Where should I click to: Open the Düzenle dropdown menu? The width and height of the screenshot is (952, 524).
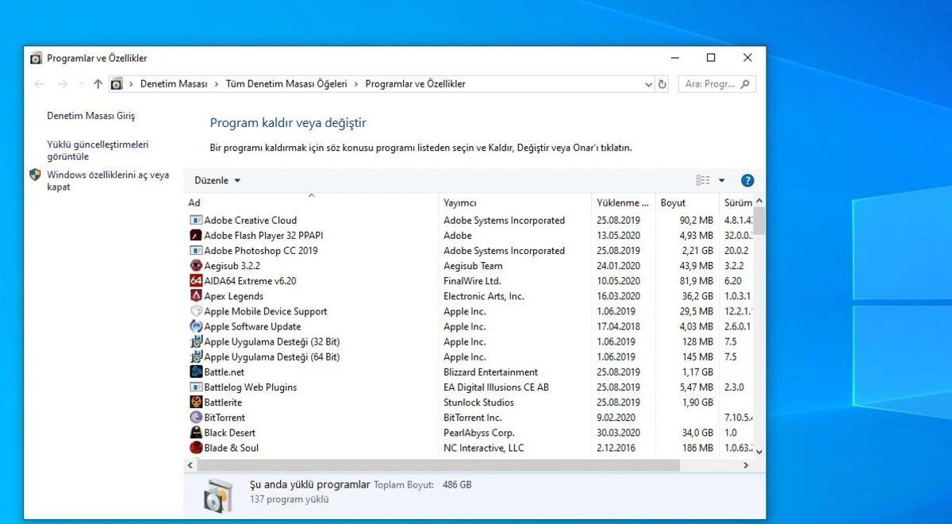click(216, 180)
